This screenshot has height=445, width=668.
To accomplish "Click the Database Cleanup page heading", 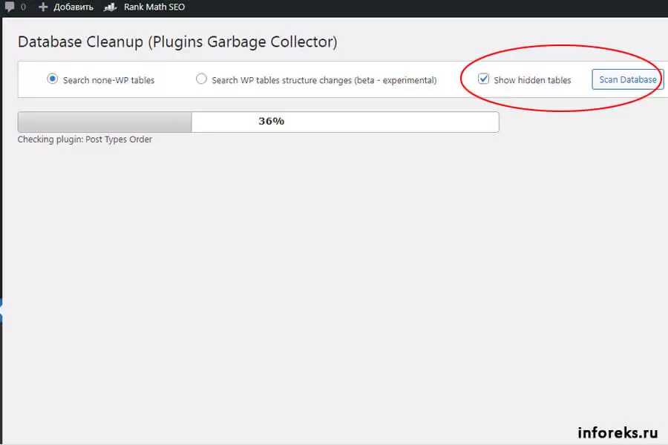I will 177,42.
